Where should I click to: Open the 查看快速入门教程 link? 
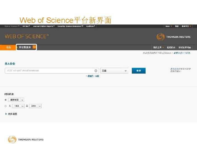[182, 53]
